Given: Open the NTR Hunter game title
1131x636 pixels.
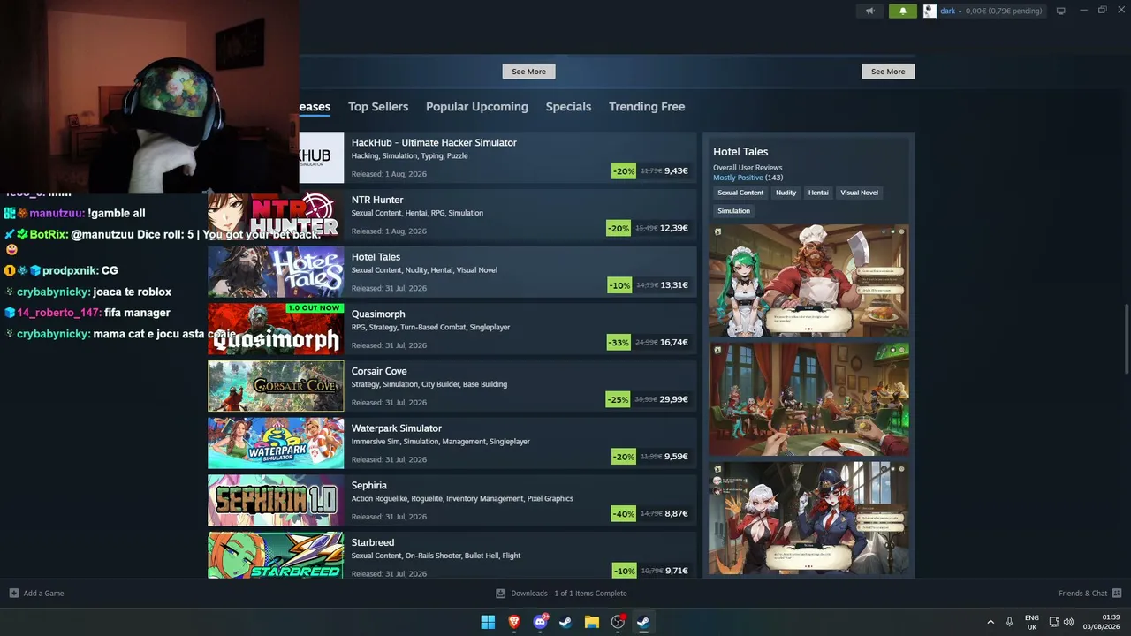Looking at the screenshot, I should 377,200.
